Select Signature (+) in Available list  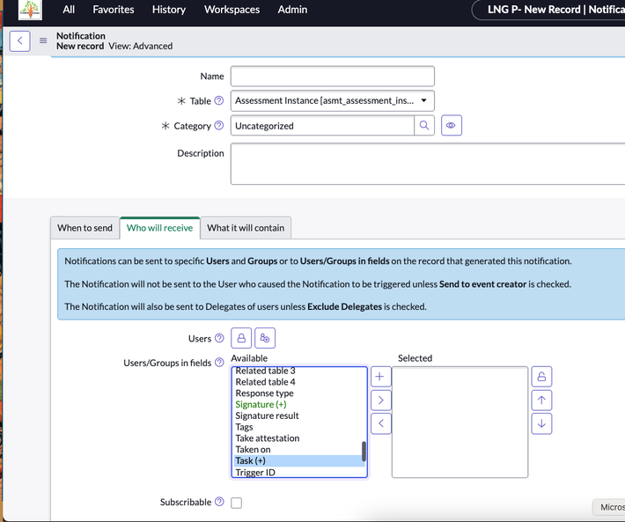pyautogui.click(x=261, y=404)
